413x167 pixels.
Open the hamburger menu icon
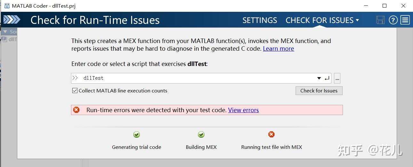point(405,20)
